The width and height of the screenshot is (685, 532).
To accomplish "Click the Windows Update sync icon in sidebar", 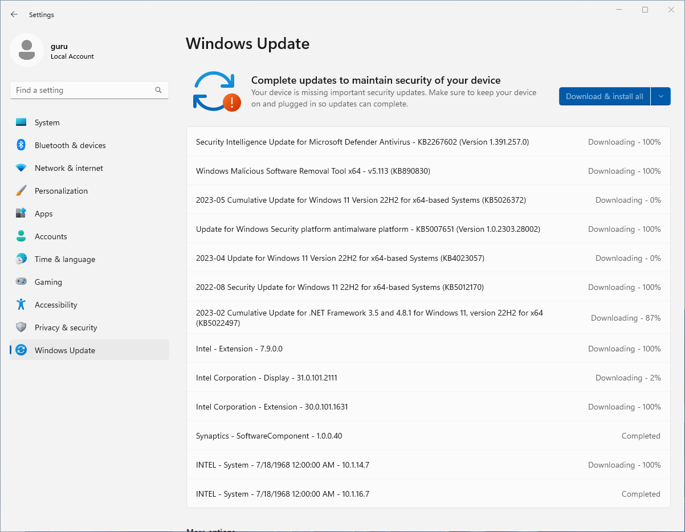I will click(21, 350).
